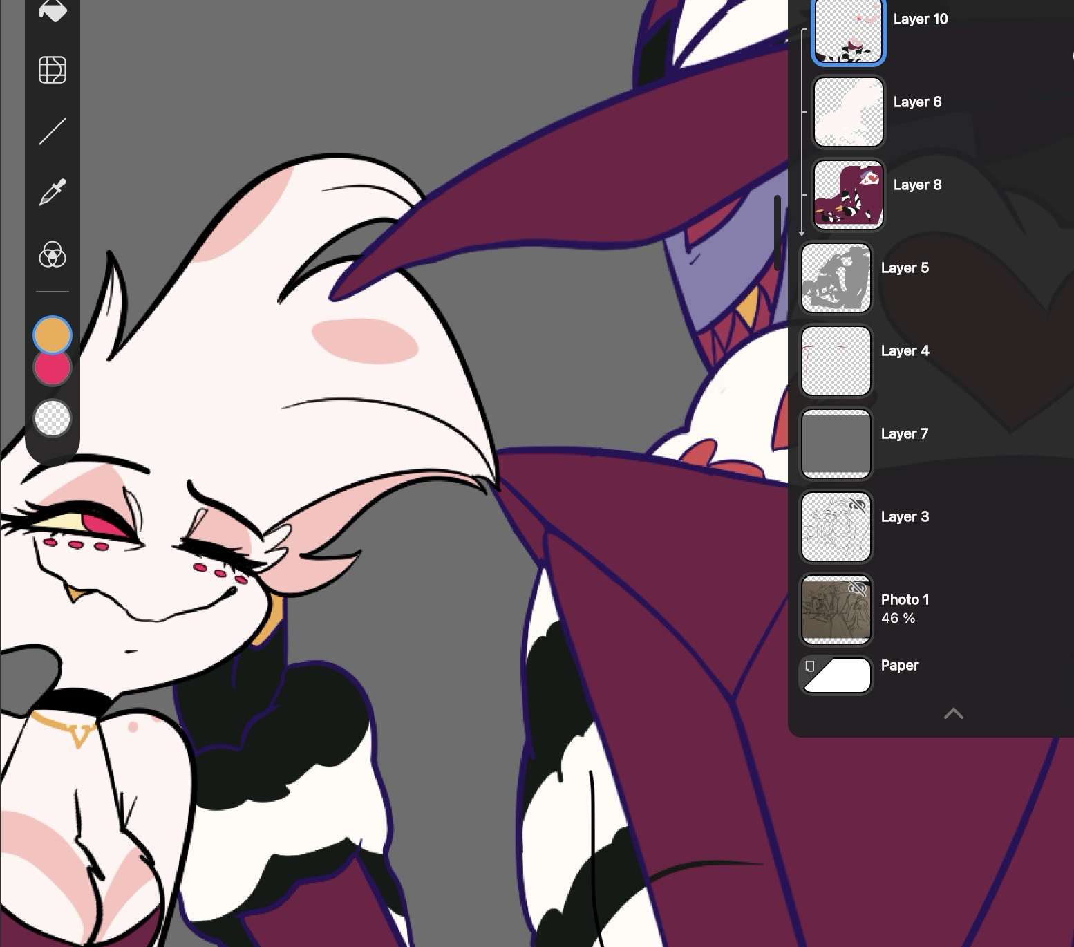This screenshot has height=947, width=1074.
Task: Collapse the layers panel with chevron
Action: pos(953,713)
